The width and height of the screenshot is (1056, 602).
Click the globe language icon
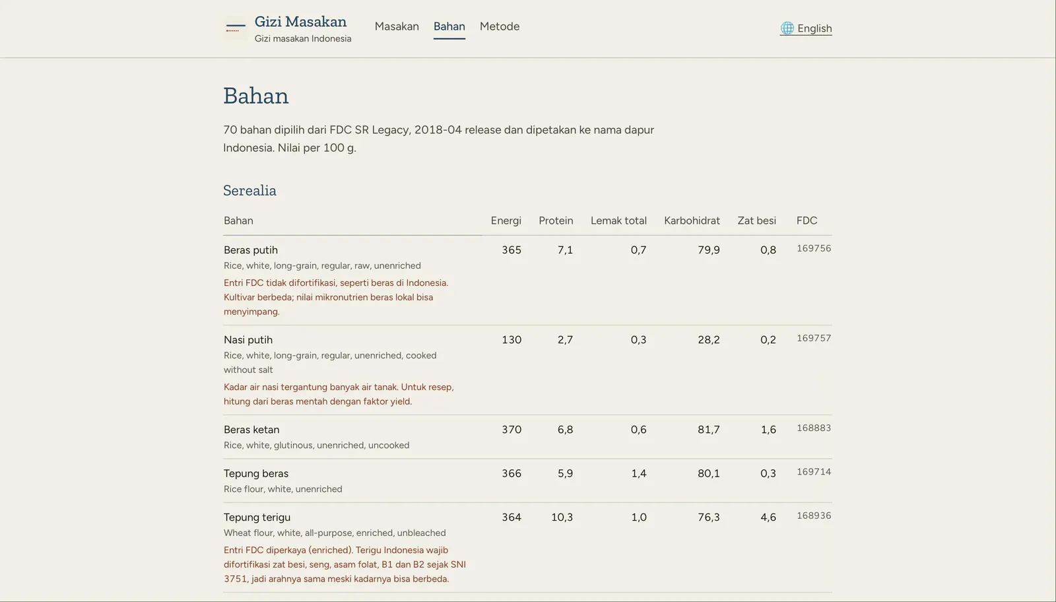pyautogui.click(x=787, y=28)
